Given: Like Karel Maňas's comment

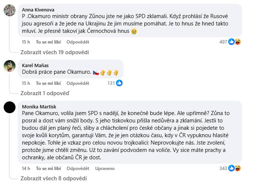Looking at the screenshot, I should 48,83.
